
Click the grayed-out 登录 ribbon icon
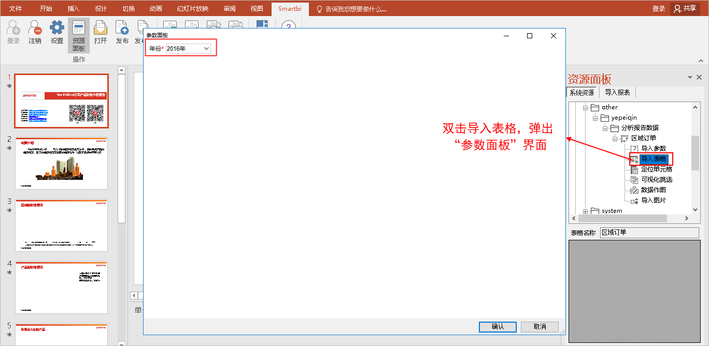coord(13,32)
